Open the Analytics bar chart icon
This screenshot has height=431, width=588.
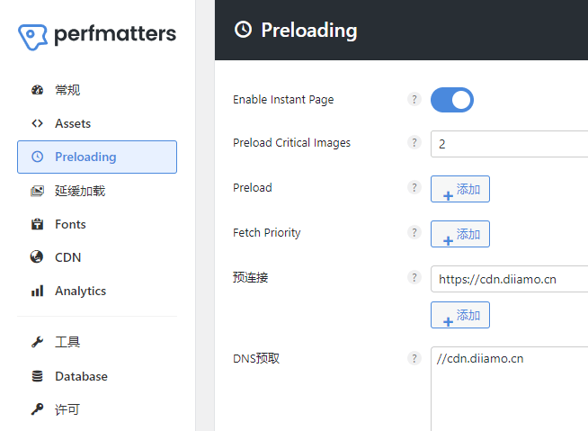click(37, 291)
